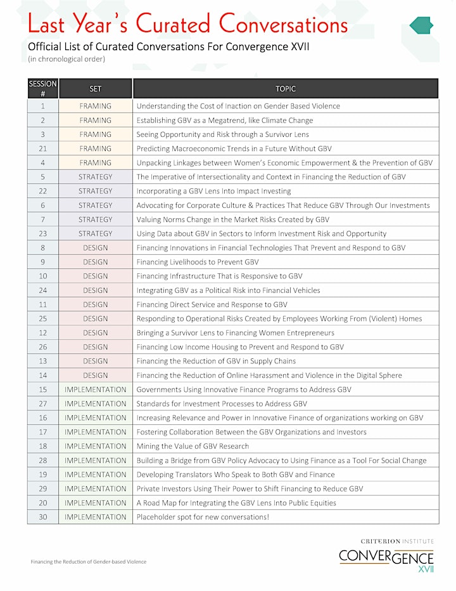Select 'Unpacking Linkages between Women's Economic Empowerment' topic
Screen dimensions: 456x591
284,163
